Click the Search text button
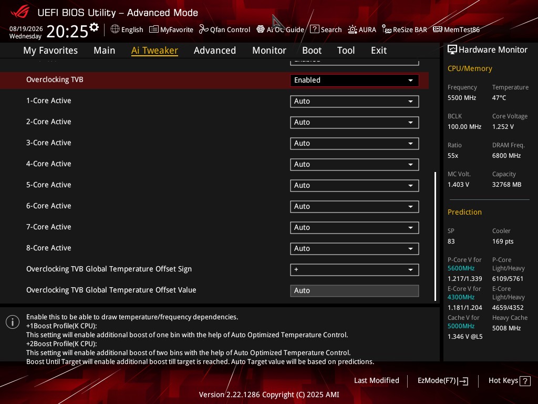Viewport: 538px width, 404px height. tap(331, 29)
